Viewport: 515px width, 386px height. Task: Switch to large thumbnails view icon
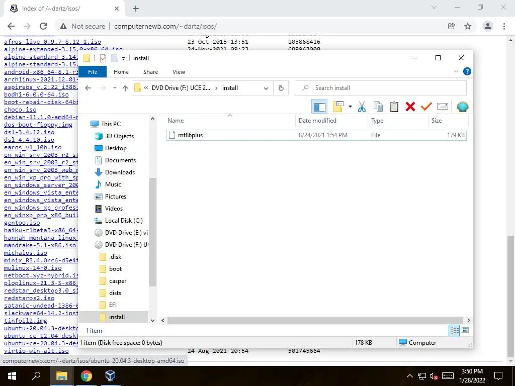(x=465, y=330)
